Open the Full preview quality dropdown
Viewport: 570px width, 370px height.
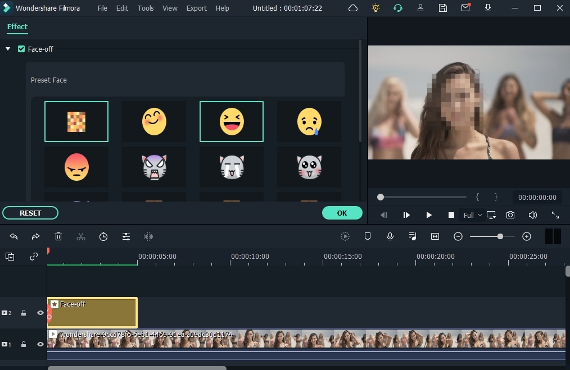[x=473, y=215]
